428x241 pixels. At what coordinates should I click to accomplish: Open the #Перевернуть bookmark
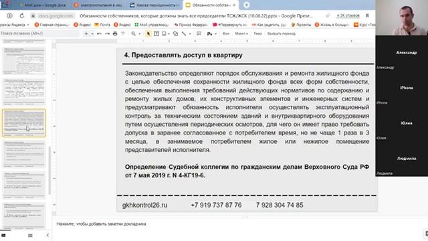(230, 25)
